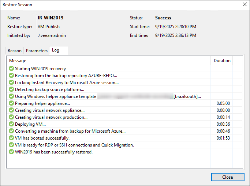Click status icon for VM has booted successfully

(11, 138)
